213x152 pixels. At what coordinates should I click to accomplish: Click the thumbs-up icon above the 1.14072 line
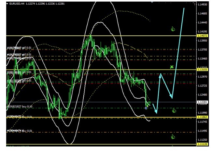point(173,29)
